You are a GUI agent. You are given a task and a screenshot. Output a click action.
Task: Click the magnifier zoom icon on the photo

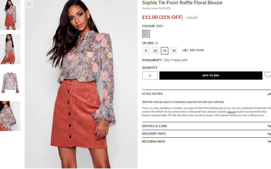pyautogui.click(x=29, y=4)
